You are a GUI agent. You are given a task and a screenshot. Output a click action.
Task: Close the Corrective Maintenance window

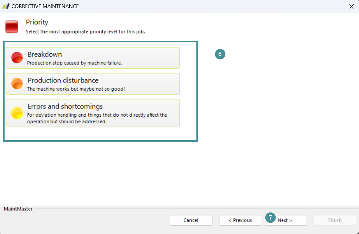(x=351, y=6)
